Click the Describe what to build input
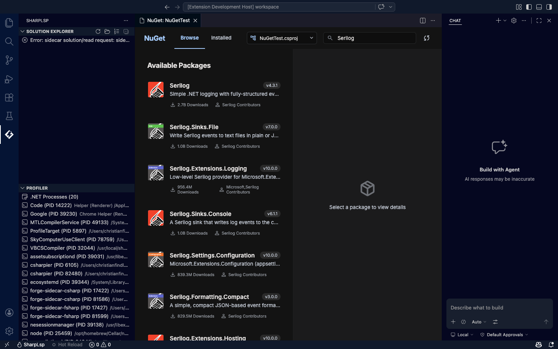The width and height of the screenshot is (558, 349). tap(499, 308)
